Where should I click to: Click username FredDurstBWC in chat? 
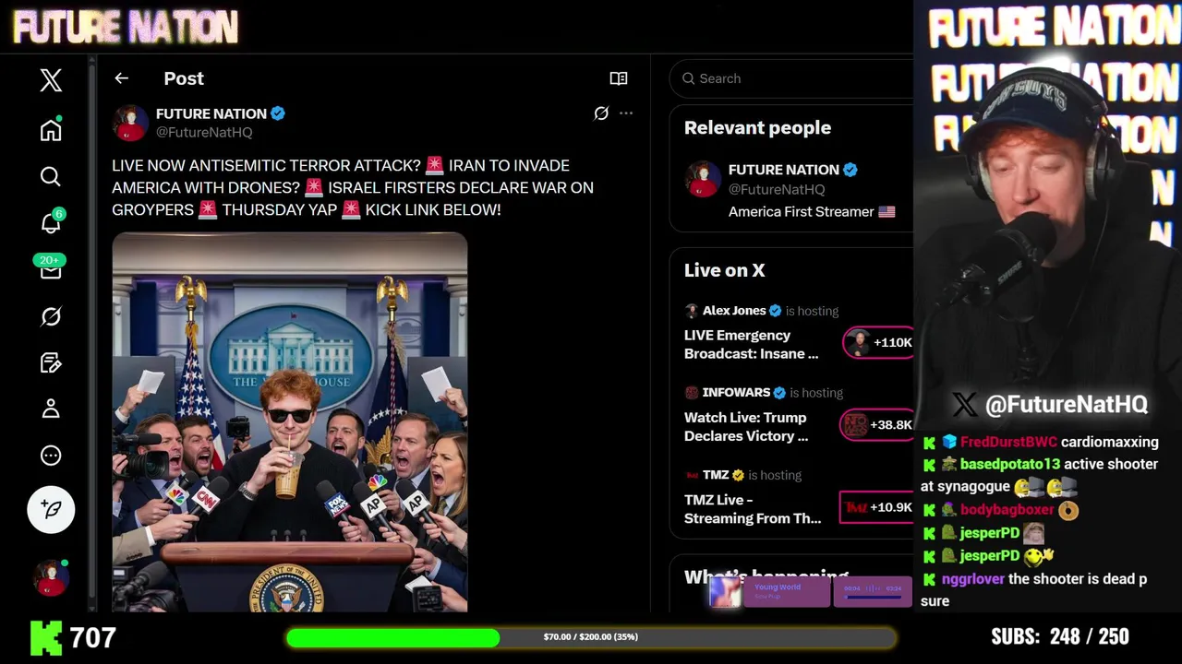[1008, 442]
